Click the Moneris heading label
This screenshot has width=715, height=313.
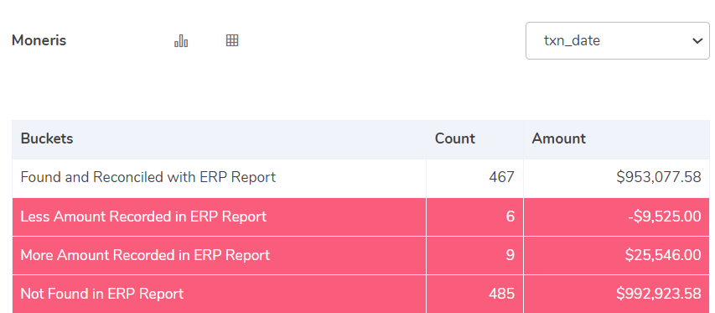coord(39,40)
